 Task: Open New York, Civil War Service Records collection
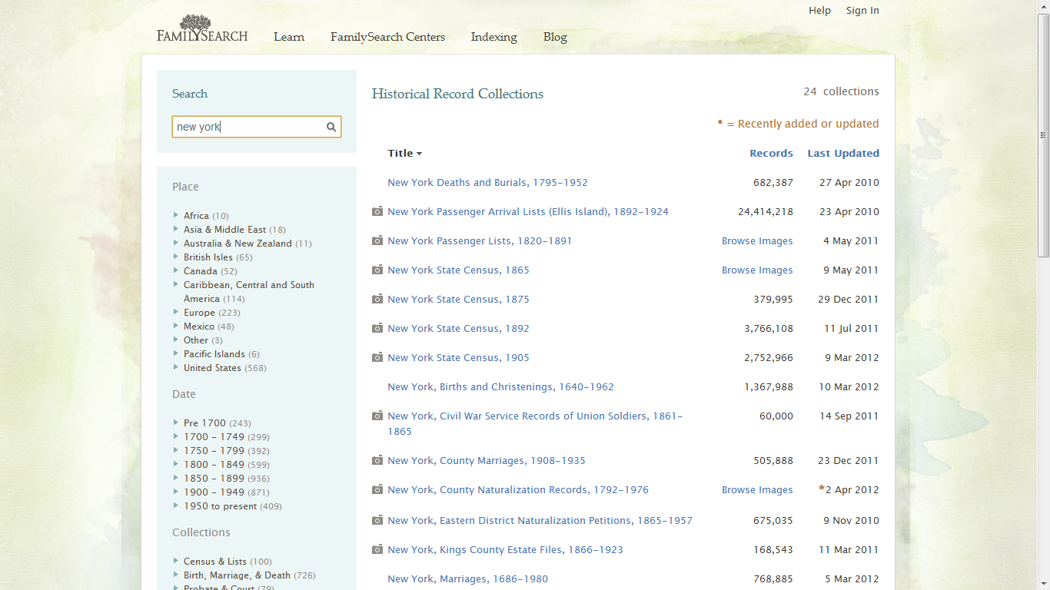tap(535, 423)
